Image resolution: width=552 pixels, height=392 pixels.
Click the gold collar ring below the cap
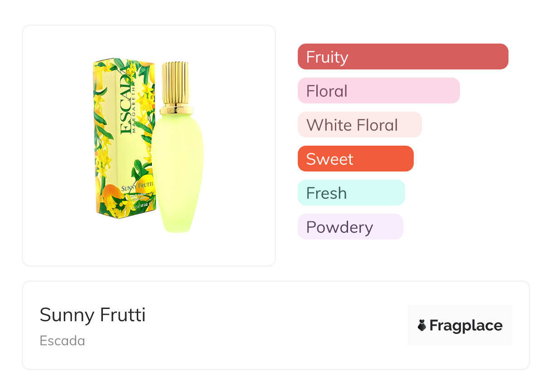pyautogui.click(x=176, y=110)
